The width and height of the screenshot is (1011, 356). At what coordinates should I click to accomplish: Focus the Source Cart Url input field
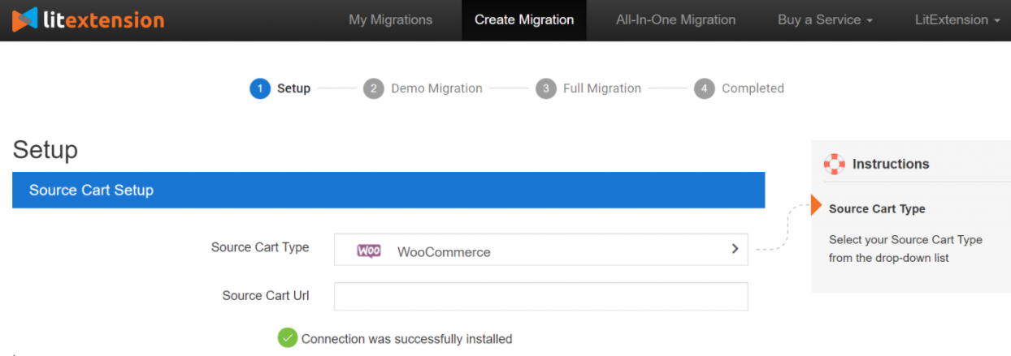tap(540, 296)
